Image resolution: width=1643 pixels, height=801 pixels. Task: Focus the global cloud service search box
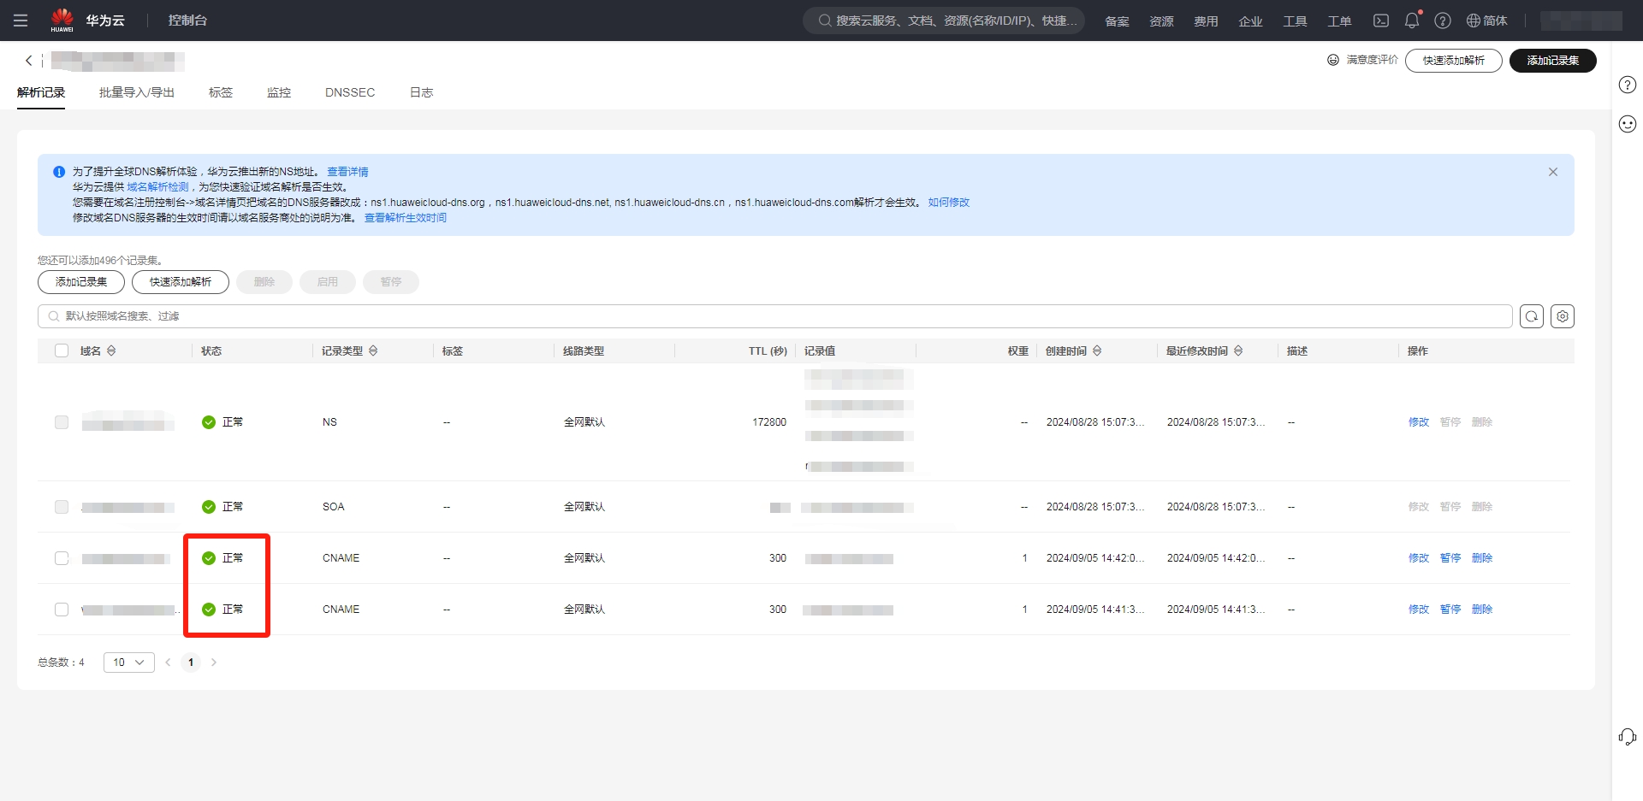(944, 21)
